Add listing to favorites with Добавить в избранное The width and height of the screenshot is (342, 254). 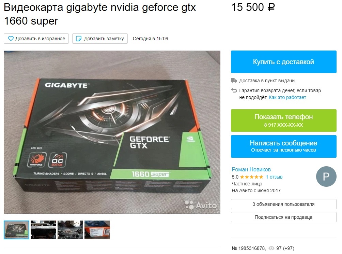pos(36,39)
